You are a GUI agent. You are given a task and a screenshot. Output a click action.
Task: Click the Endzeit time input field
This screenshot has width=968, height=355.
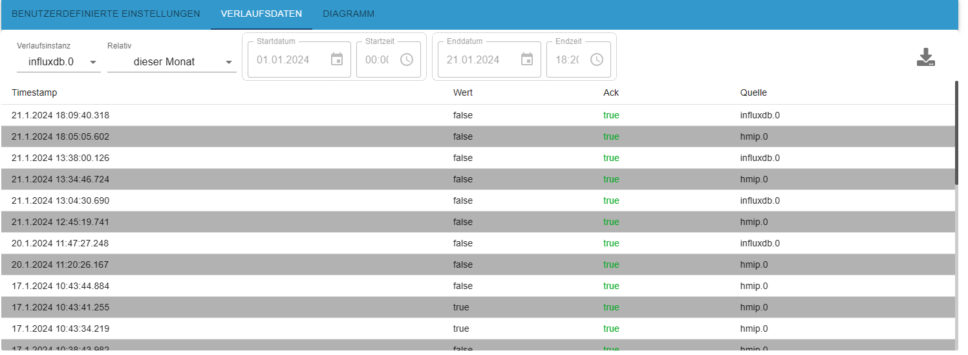566,59
